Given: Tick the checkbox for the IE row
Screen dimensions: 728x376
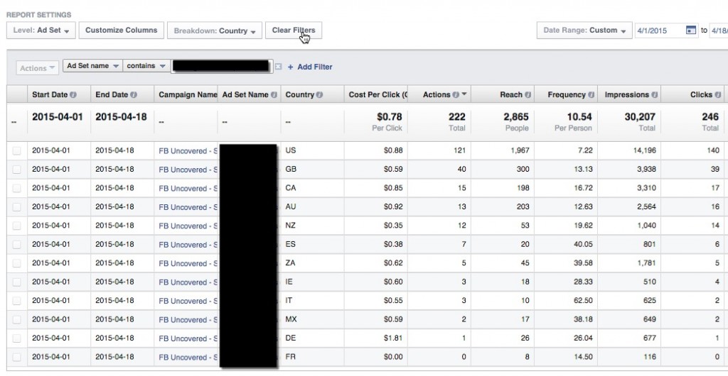Looking at the screenshot, I should click(17, 282).
